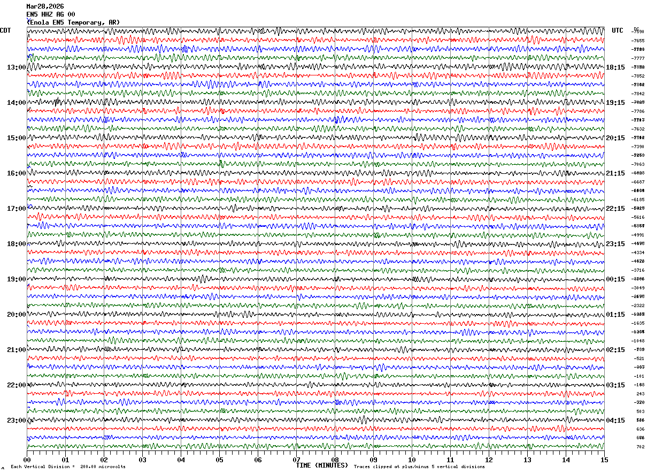Click minute tick label "03" on the axis
The image size is (647, 474).
142,460
